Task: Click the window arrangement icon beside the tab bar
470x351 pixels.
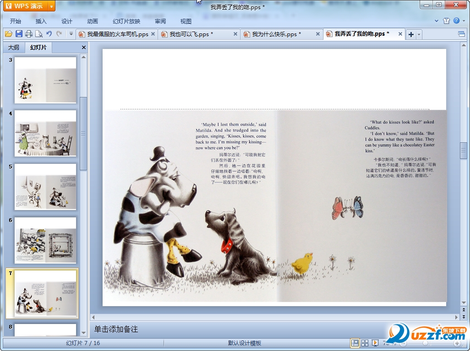Action: point(462,34)
